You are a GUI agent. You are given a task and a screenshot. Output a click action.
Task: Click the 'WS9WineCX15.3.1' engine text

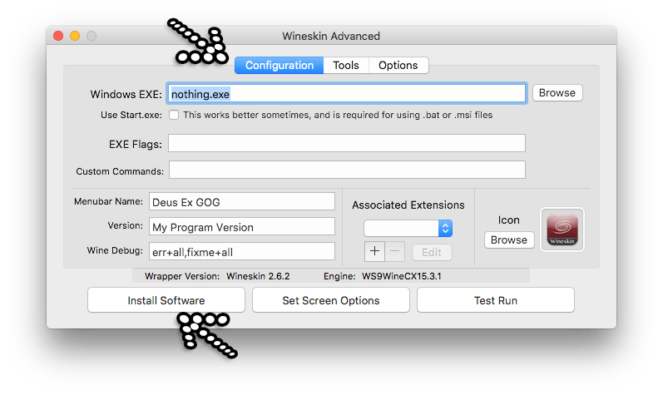(402, 276)
